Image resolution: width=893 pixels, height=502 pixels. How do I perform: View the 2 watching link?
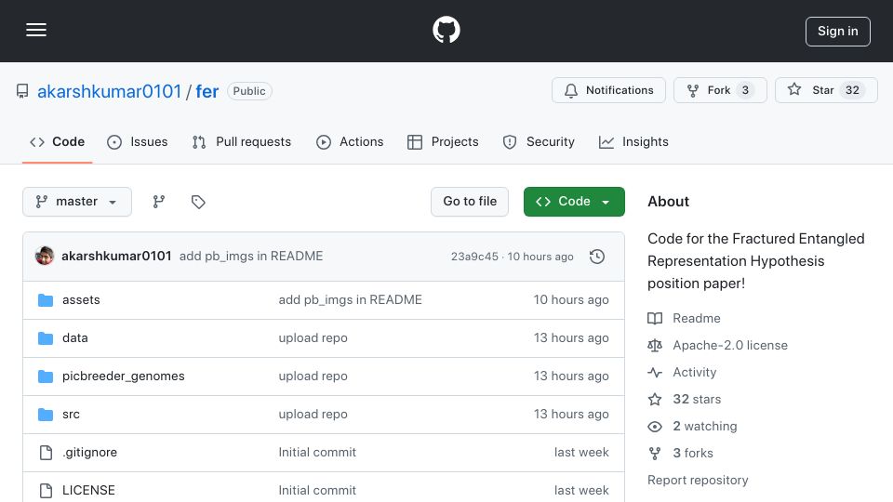[x=692, y=427]
